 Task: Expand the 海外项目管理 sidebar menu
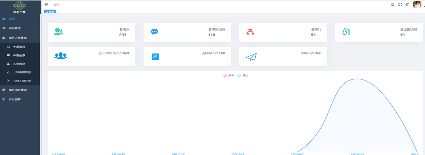click(20, 90)
